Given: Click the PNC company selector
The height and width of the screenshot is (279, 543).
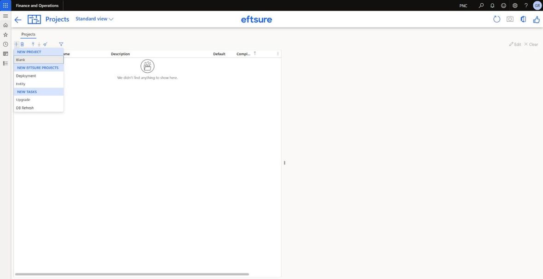Looking at the screenshot, I should pos(463,6).
